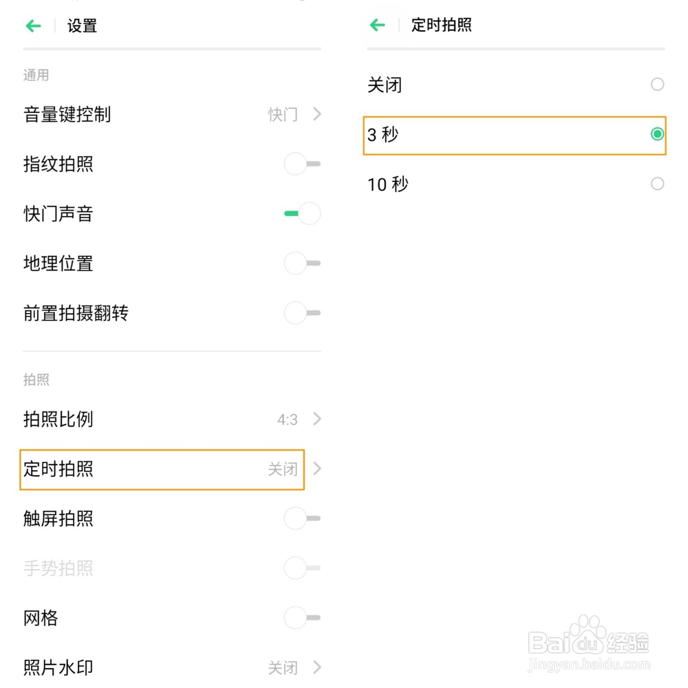This screenshot has height=688, width=688.
Task: Tap the back arrow on the 设置 page
Action: point(32,25)
